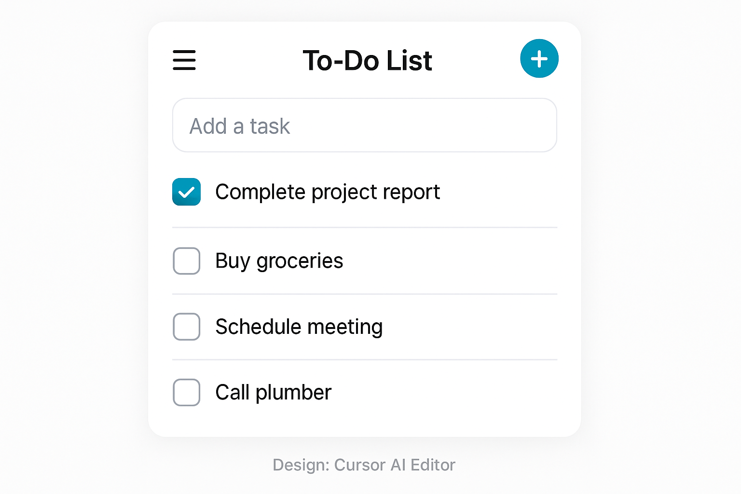Click the Design: Cursor AI Editor credit
Screen dimensions: 741x494
(x=364, y=465)
